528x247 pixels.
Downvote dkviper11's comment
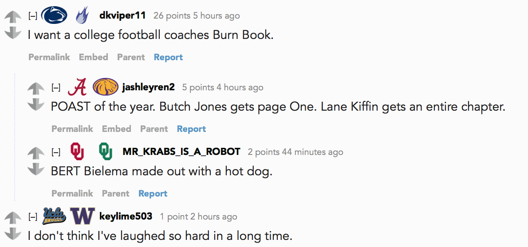point(12,33)
